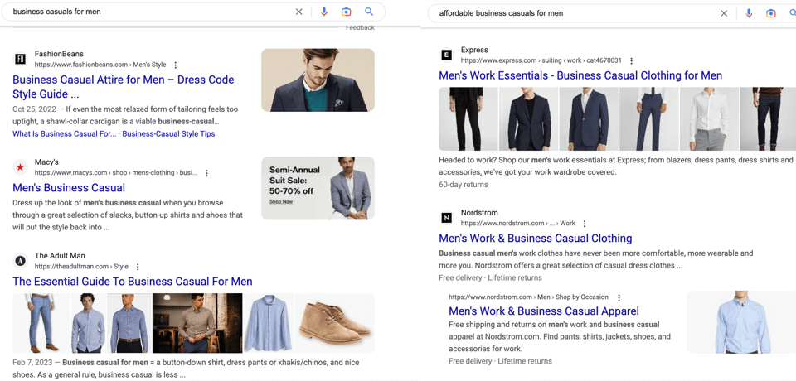
Task: Clear the 'affordable business casuals' search query
Action: point(724,13)
